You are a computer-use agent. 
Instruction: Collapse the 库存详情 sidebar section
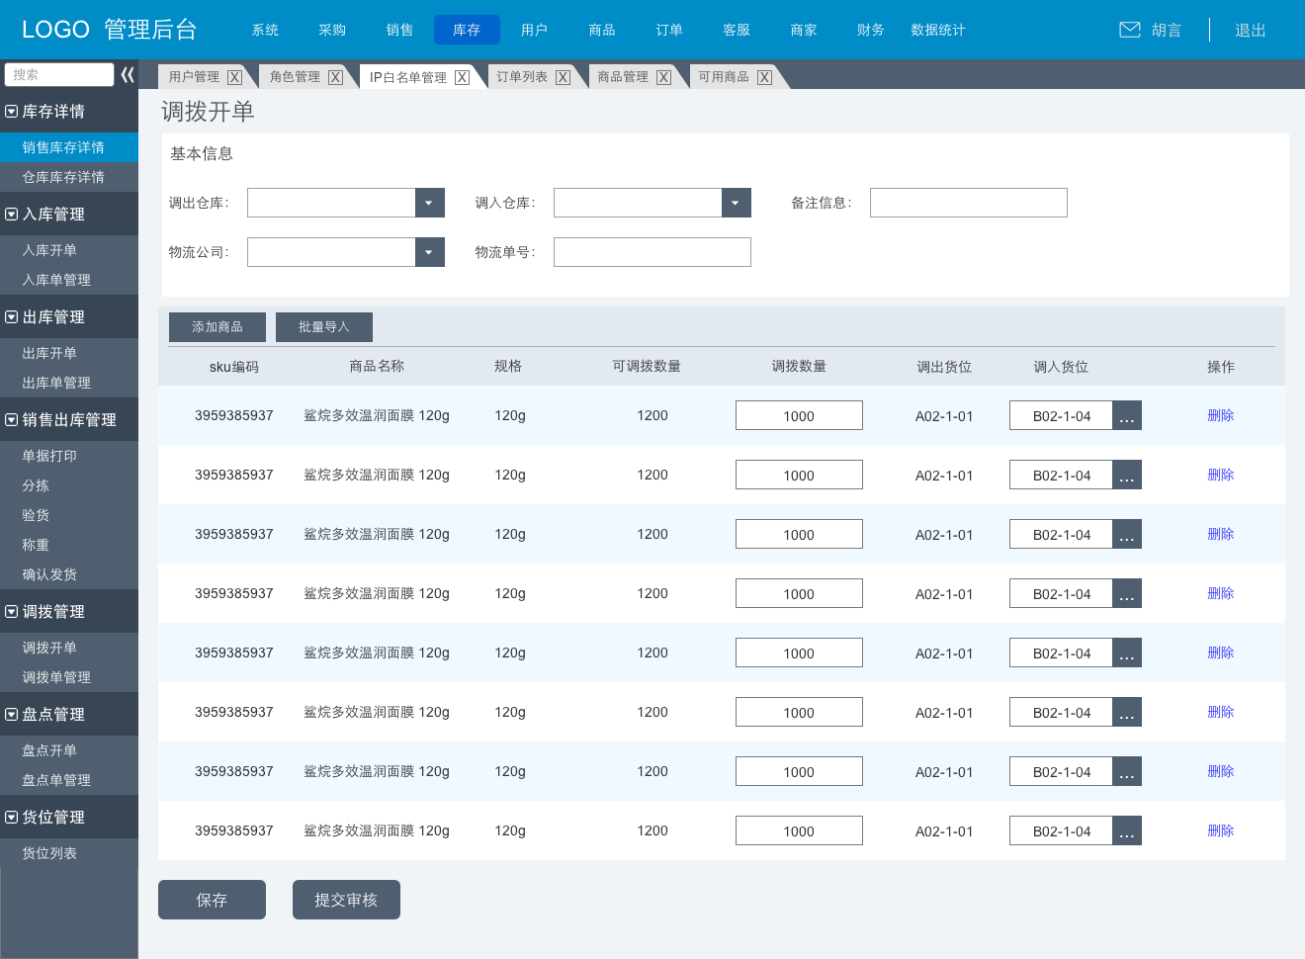pos(12,112)
